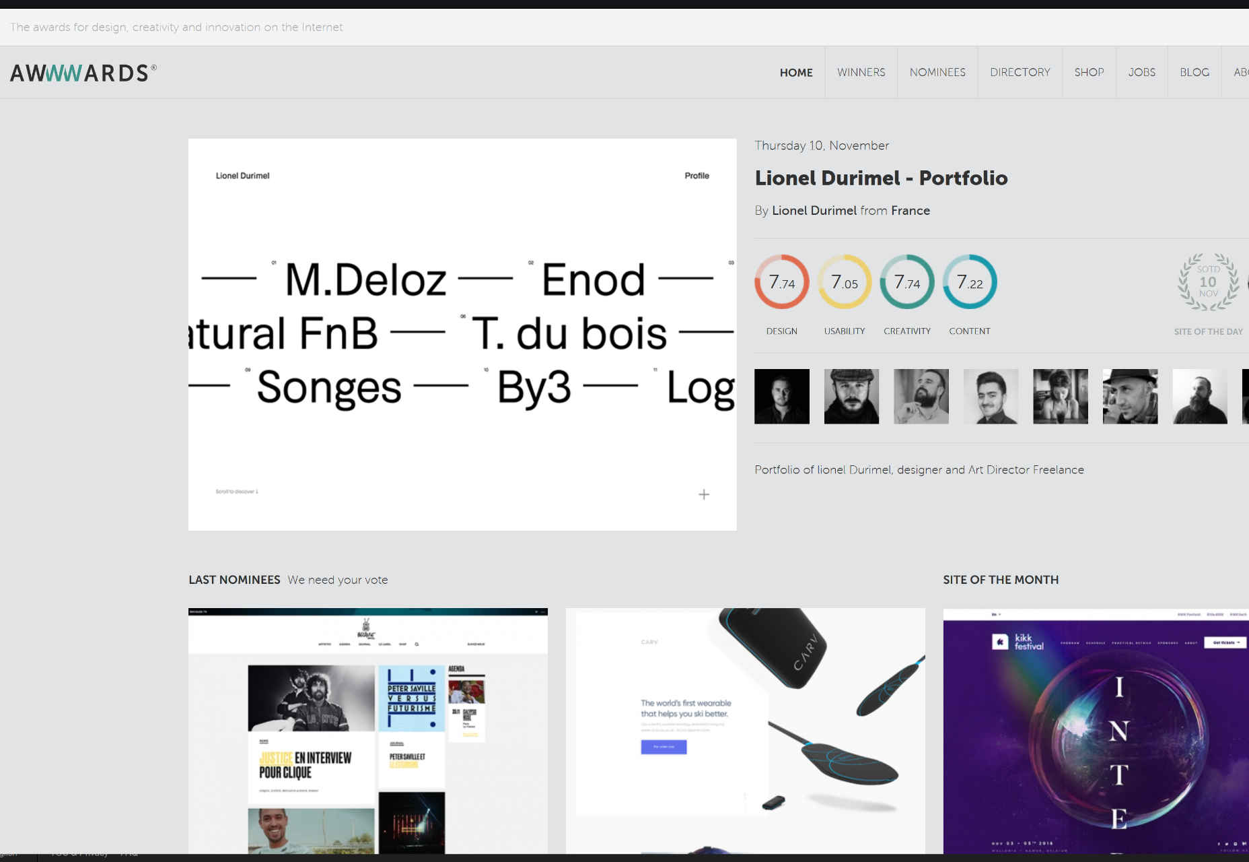Click the USABILITY score label
The height and width of the screenshot is (862, 1249).
[x=845, y=331]
